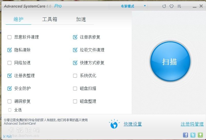Image resolution: width=206 pixels, height=140 pixels.
Task: Open the 快捷设置 link
Action: pos(133,124)
